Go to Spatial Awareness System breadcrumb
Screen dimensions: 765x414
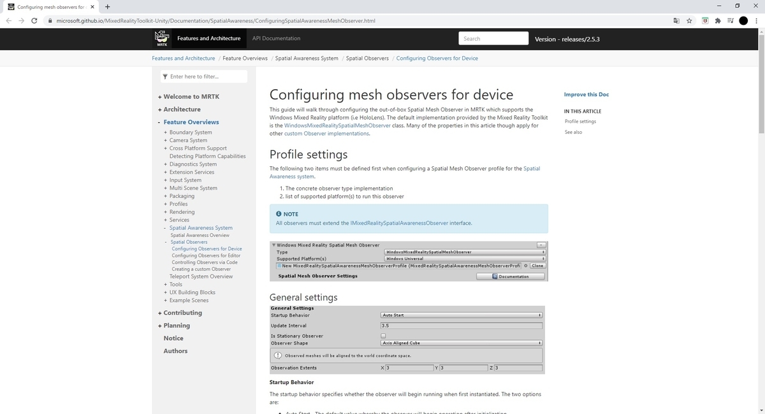tap(307, 58)
